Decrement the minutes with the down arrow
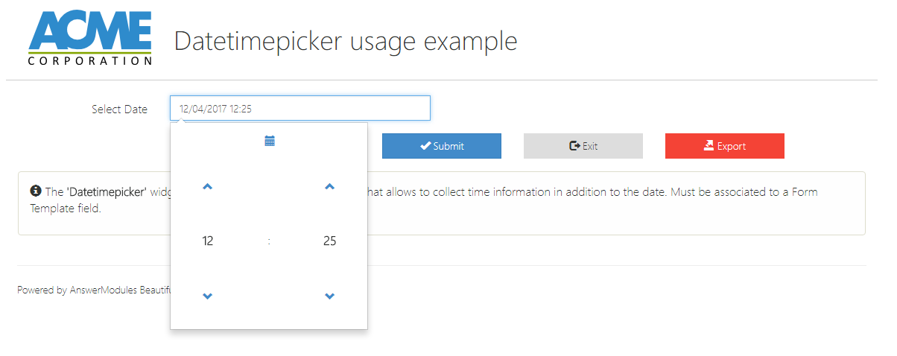 pos(330,296)
